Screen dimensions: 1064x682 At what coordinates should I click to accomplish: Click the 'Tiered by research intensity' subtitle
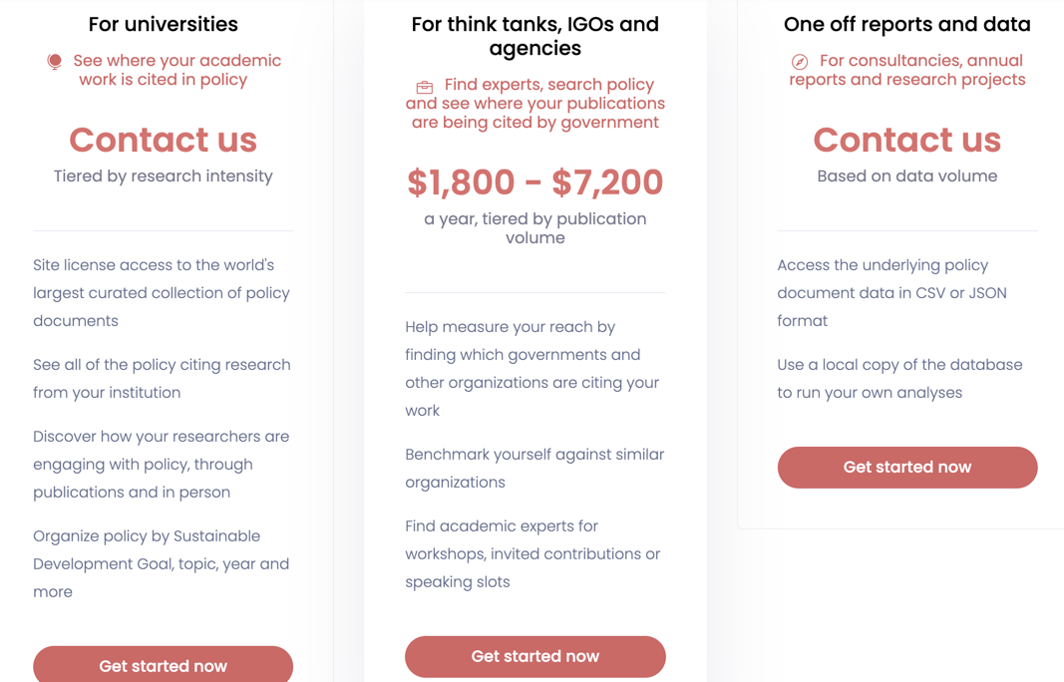click(163, 176)
